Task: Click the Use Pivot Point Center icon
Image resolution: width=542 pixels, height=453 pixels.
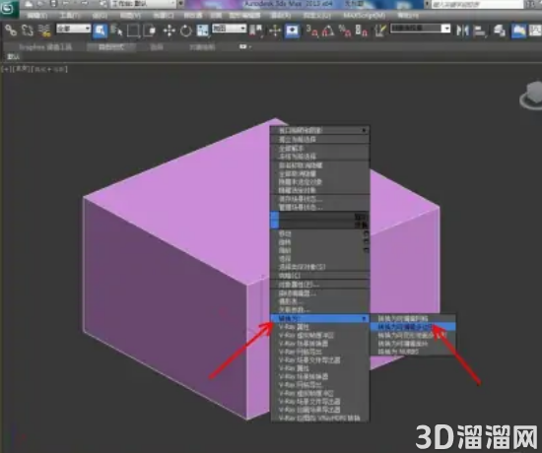Action: [x=256, y=31]
